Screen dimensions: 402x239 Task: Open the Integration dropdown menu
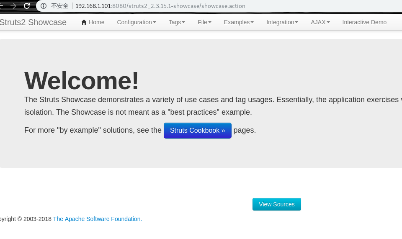(x=282, y=22)
